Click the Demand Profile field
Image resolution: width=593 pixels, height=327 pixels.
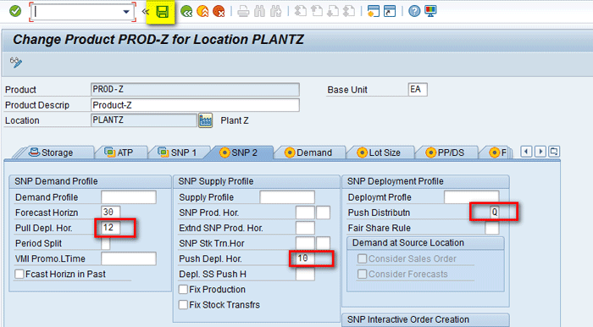(129, 197)
